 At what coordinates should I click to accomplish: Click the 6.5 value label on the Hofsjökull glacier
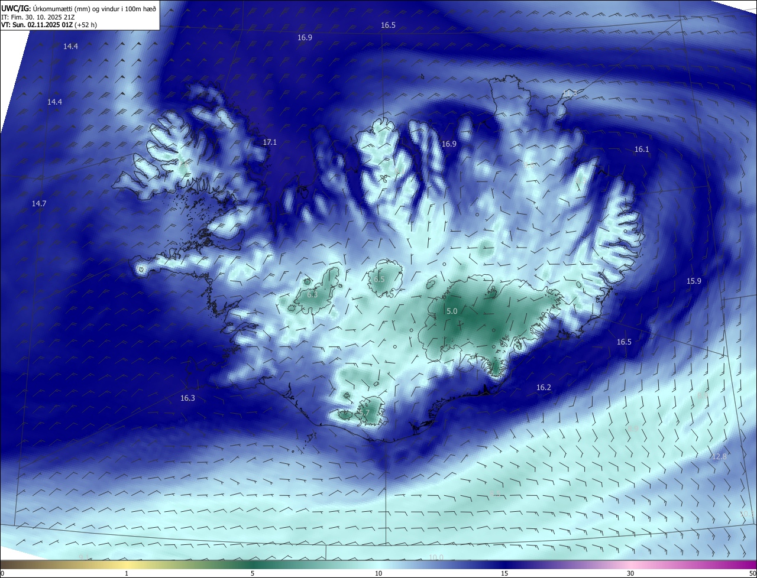click(379, 280)
